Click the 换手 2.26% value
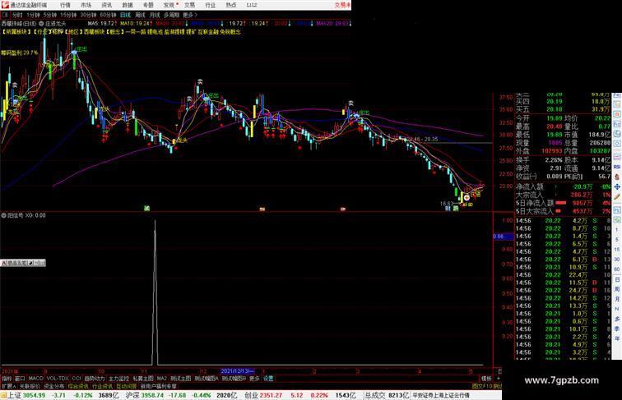 pyautogui.click(x=554, y=160)
